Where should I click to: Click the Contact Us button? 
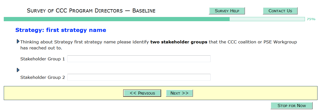click(280, 11)
